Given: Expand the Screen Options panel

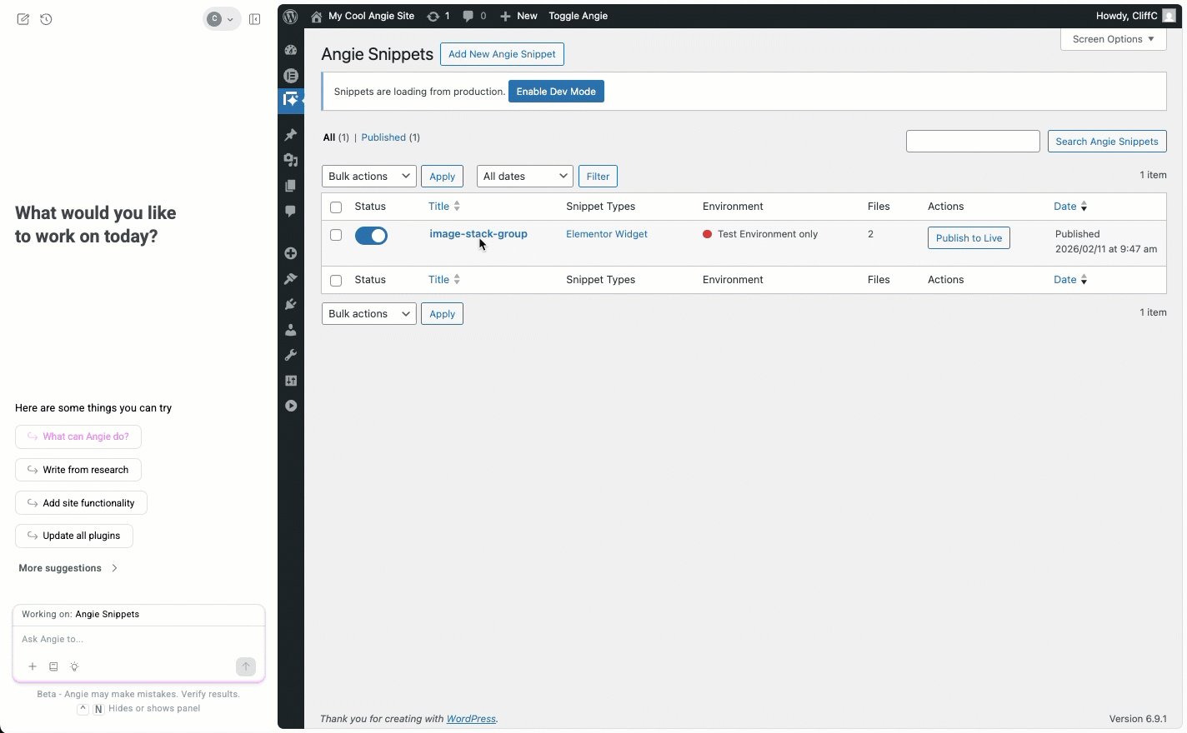Looking at the screenshot, I should point(1112,39).
